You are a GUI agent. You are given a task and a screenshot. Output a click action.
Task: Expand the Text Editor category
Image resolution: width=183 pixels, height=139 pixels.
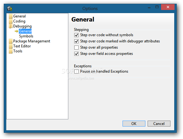[x=22, y=46]
